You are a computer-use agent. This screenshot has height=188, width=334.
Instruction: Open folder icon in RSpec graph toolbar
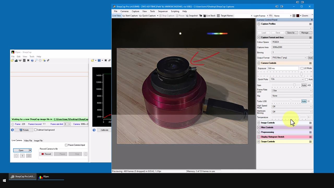(x=92, y=60)
